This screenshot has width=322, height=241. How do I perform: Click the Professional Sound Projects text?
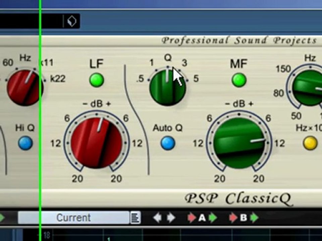pos(239,40)
